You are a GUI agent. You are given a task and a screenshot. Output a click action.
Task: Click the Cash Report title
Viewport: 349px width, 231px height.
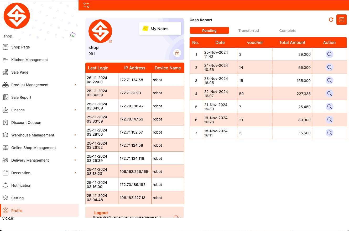coord(201,20)
